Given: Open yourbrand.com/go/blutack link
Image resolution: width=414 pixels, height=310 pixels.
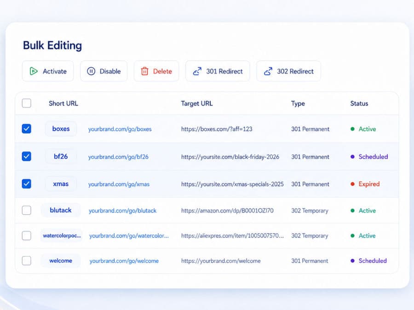Looking at the screenshot, I should [x=122, y=211].
